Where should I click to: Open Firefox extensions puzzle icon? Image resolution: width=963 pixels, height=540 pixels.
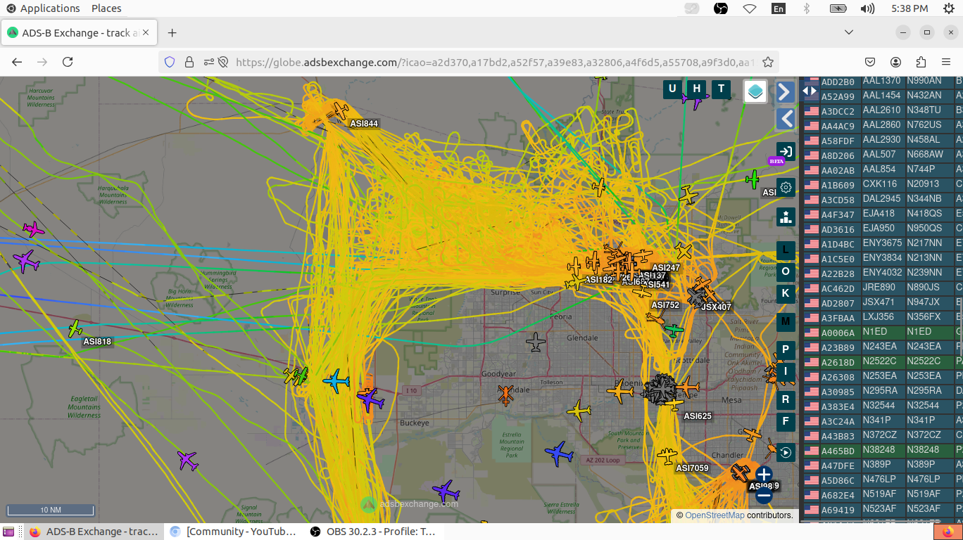coord(921,62)
